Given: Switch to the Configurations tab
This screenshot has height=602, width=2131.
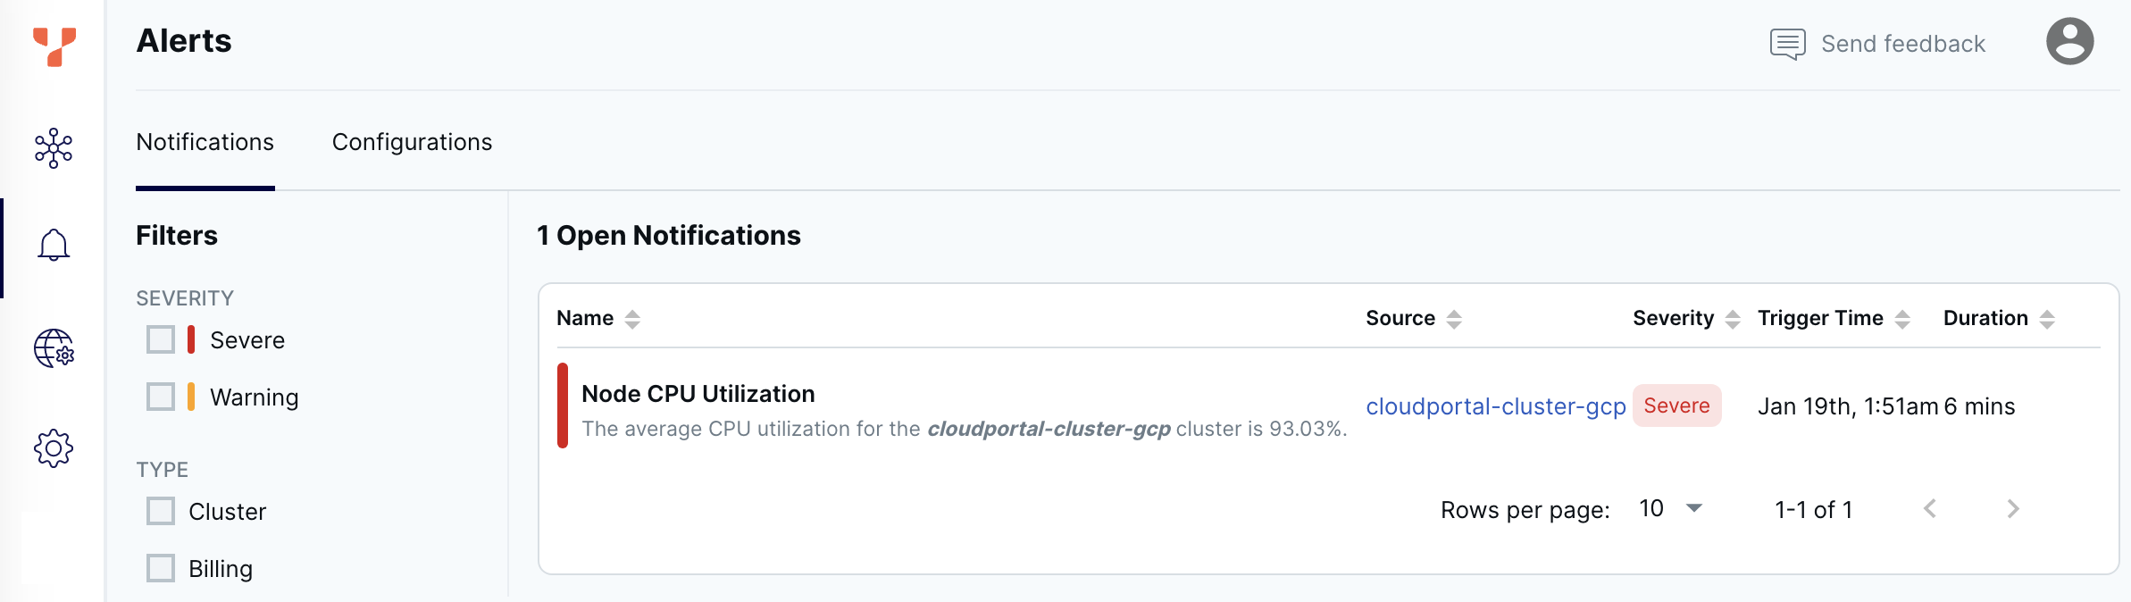Looking at the screenshot, I should tap(412, 143).
